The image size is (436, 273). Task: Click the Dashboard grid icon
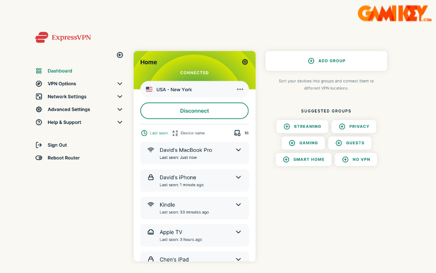39,71
